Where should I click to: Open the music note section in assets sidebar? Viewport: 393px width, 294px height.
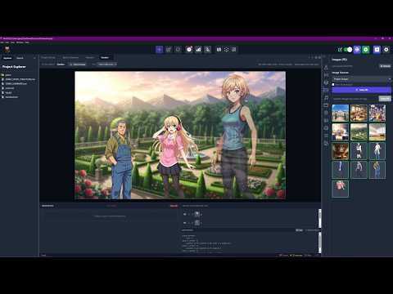click(326, 97)
